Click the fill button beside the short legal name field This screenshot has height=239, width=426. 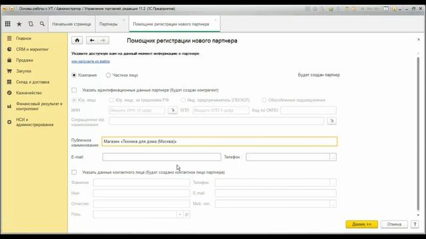click(x=331, y=121)
